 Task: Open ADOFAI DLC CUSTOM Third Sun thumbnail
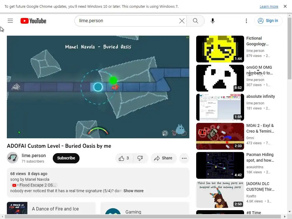(x=220, y=194)
